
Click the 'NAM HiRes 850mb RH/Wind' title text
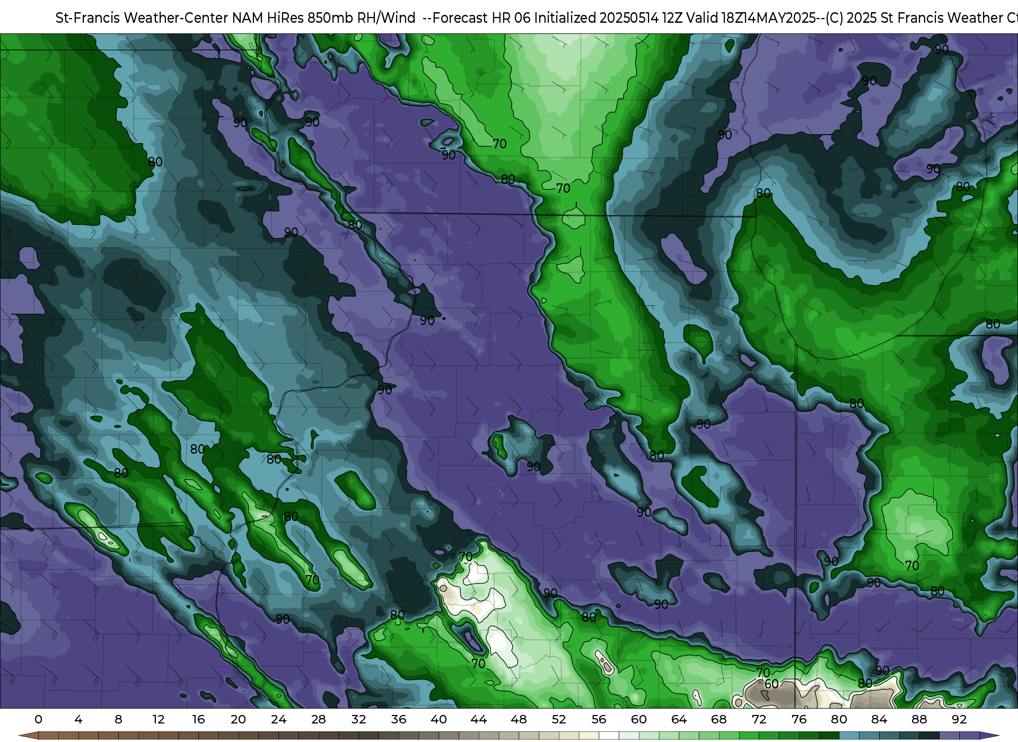[324, 18]
